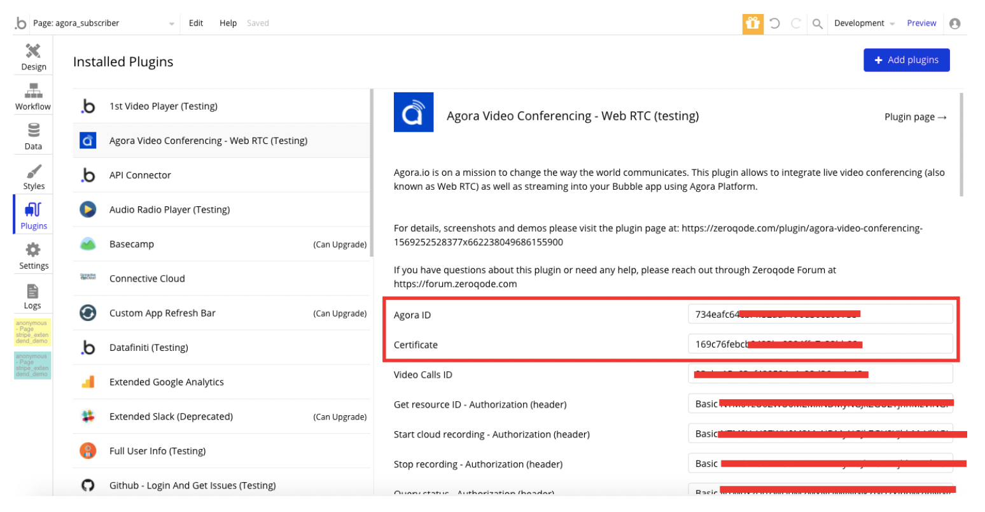Viewport: 985px width, 512px height.
Task: Select Custom App Refresh Bar name
Action: coord(162,313)
